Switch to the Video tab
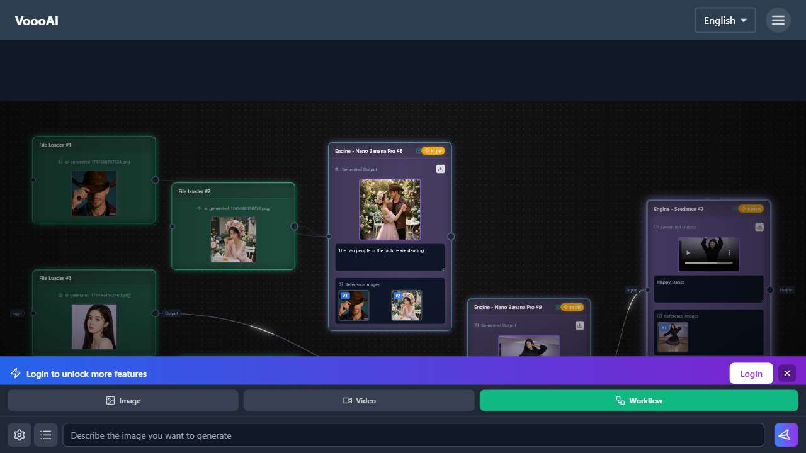Viewport: 806px width, 453px height. [358, 400]
